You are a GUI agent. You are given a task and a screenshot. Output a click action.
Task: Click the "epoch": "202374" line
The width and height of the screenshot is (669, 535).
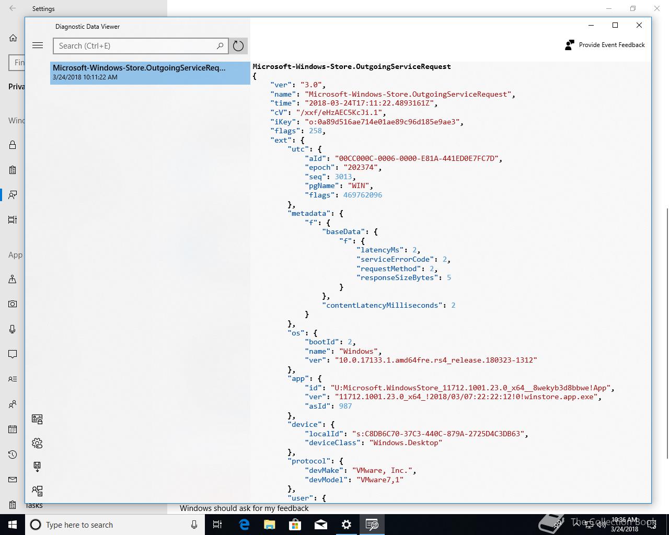click(343, 167)
